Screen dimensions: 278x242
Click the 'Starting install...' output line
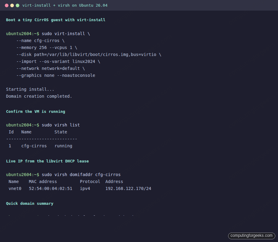[30, 89]
